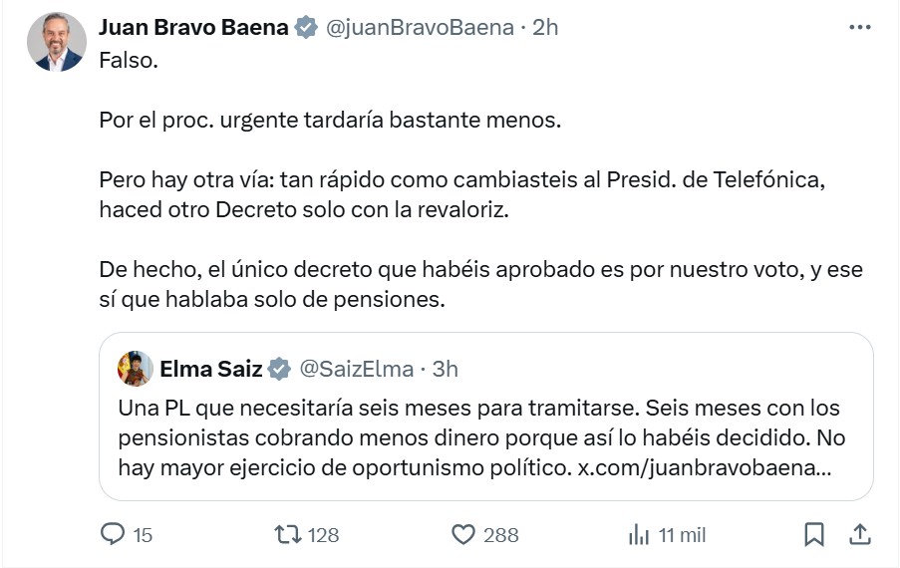The image size is (900, 568).
Task: Open the three-dot more options menu
Action: pyautogui.click(x=859, y=28)
